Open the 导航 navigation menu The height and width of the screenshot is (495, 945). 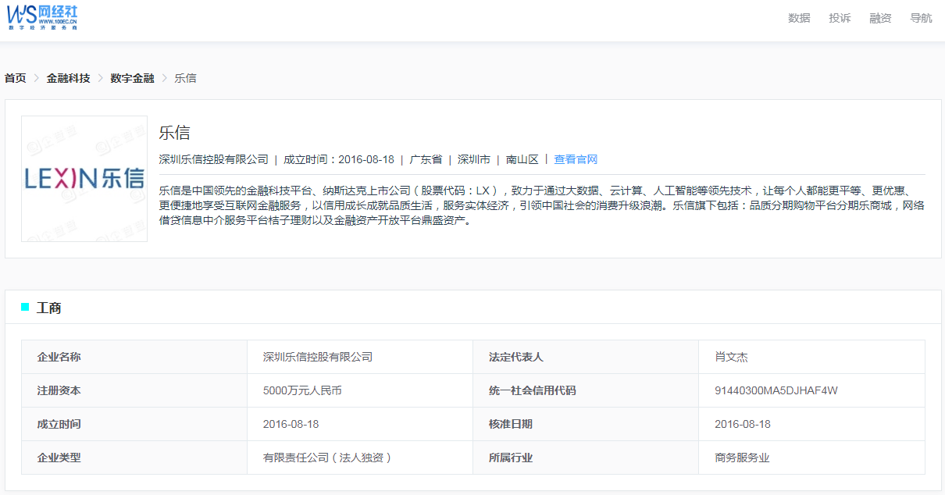click(x=921, y=18)
